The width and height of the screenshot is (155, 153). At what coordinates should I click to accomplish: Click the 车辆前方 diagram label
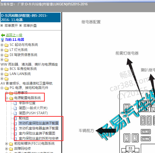[x=86, y=131]
